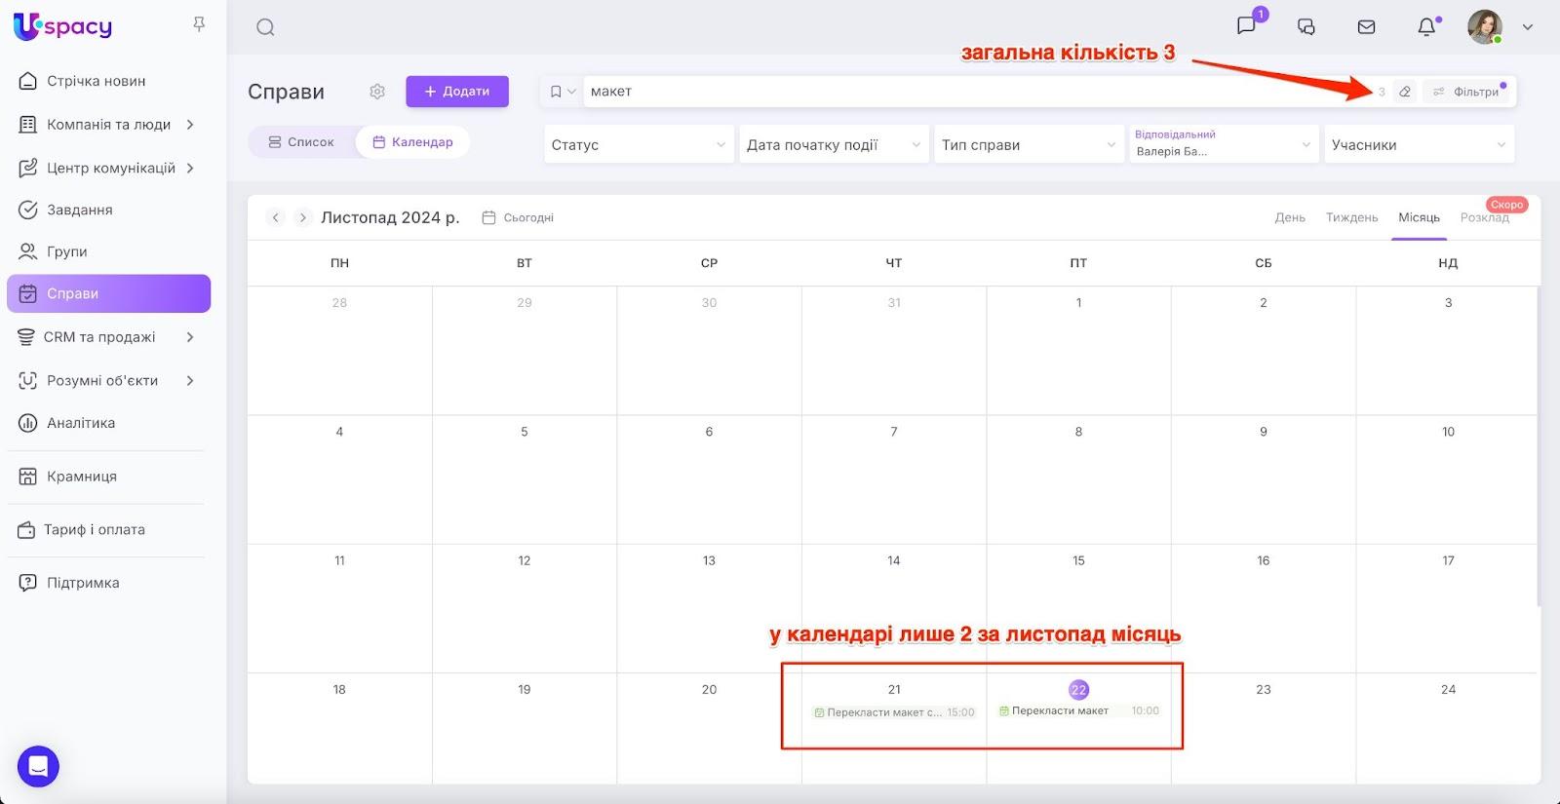Jump to Сьогодні in calendar
Screen dimensions: 1560x804
click(x=518, y=217)
